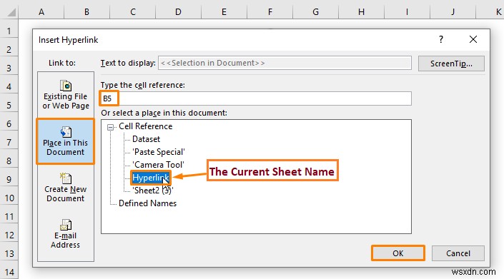Select Existing File or Web Page option
Viewport: 504px width, 279px height.
tap(66, 95)
